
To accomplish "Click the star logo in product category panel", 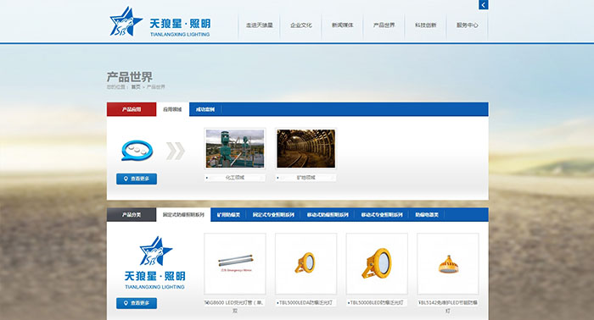I will tap(155, 263).
